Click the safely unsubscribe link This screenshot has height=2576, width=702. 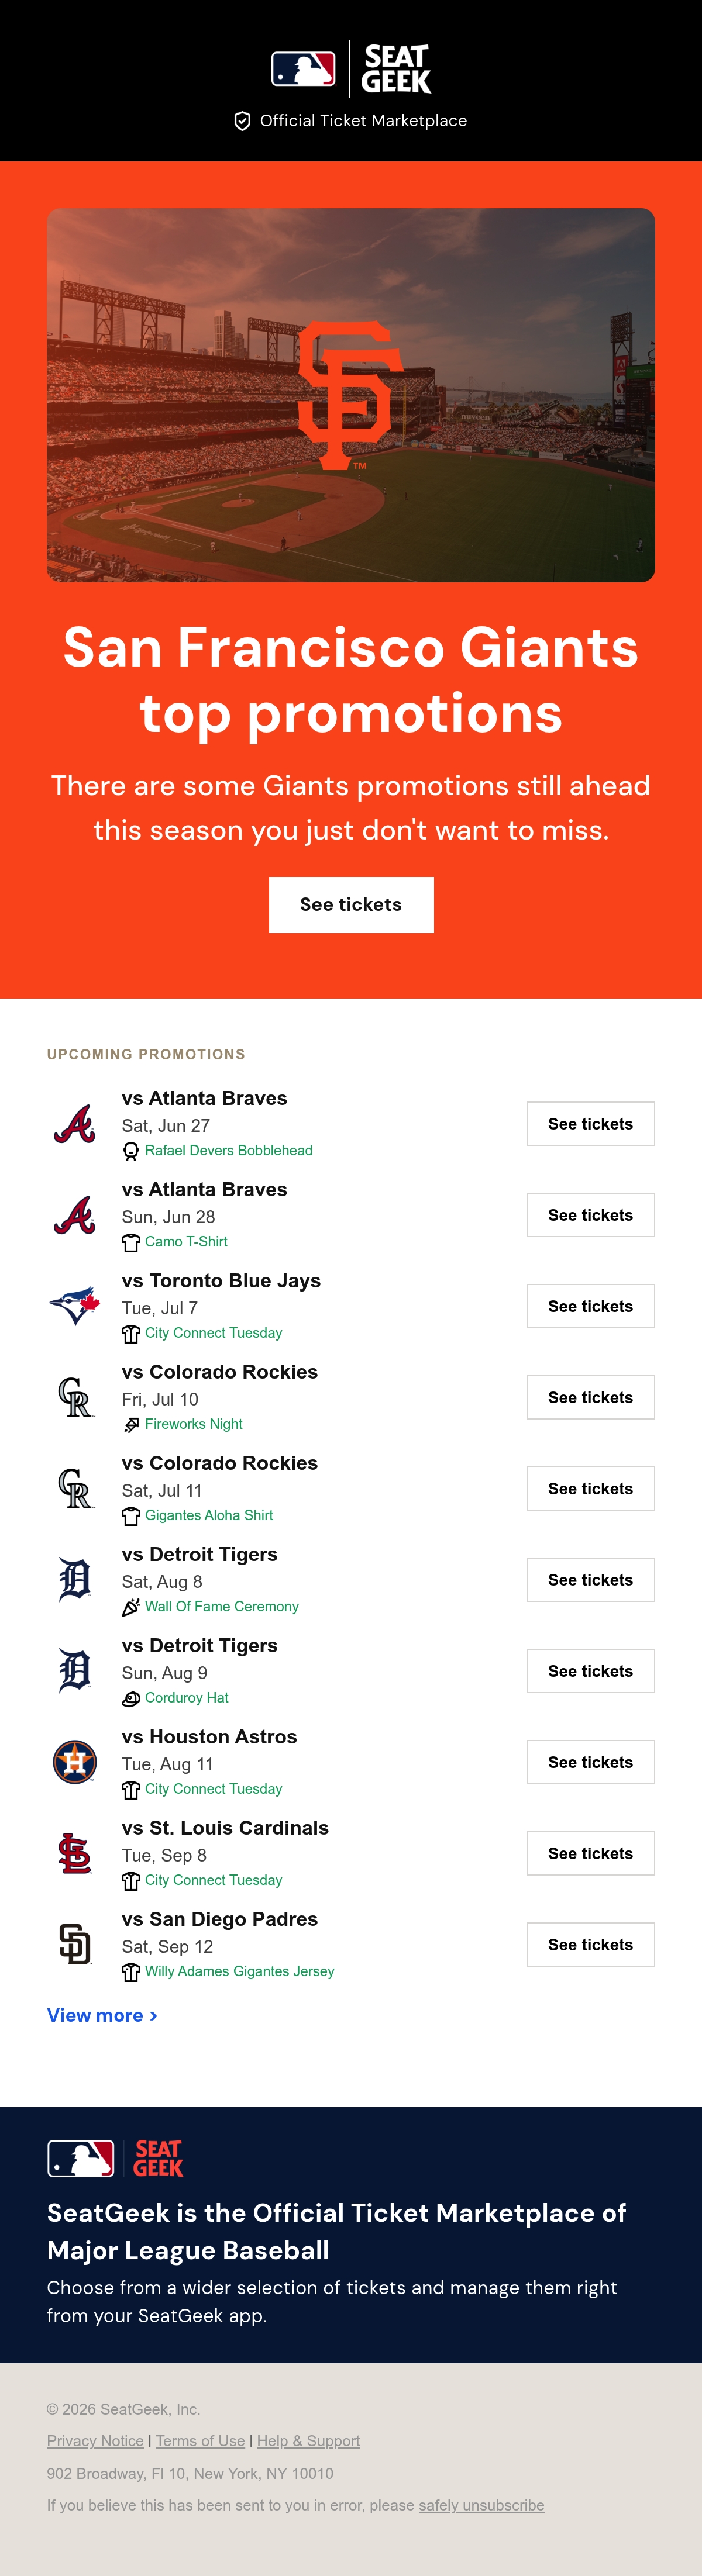[x=482, y=2505]
